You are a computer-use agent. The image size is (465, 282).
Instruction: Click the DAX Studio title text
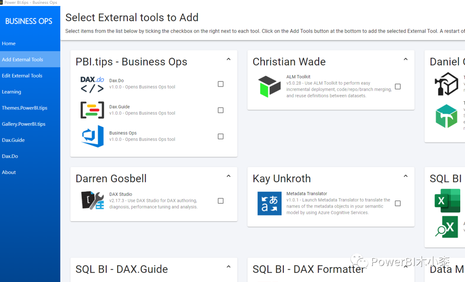point(121,194)
